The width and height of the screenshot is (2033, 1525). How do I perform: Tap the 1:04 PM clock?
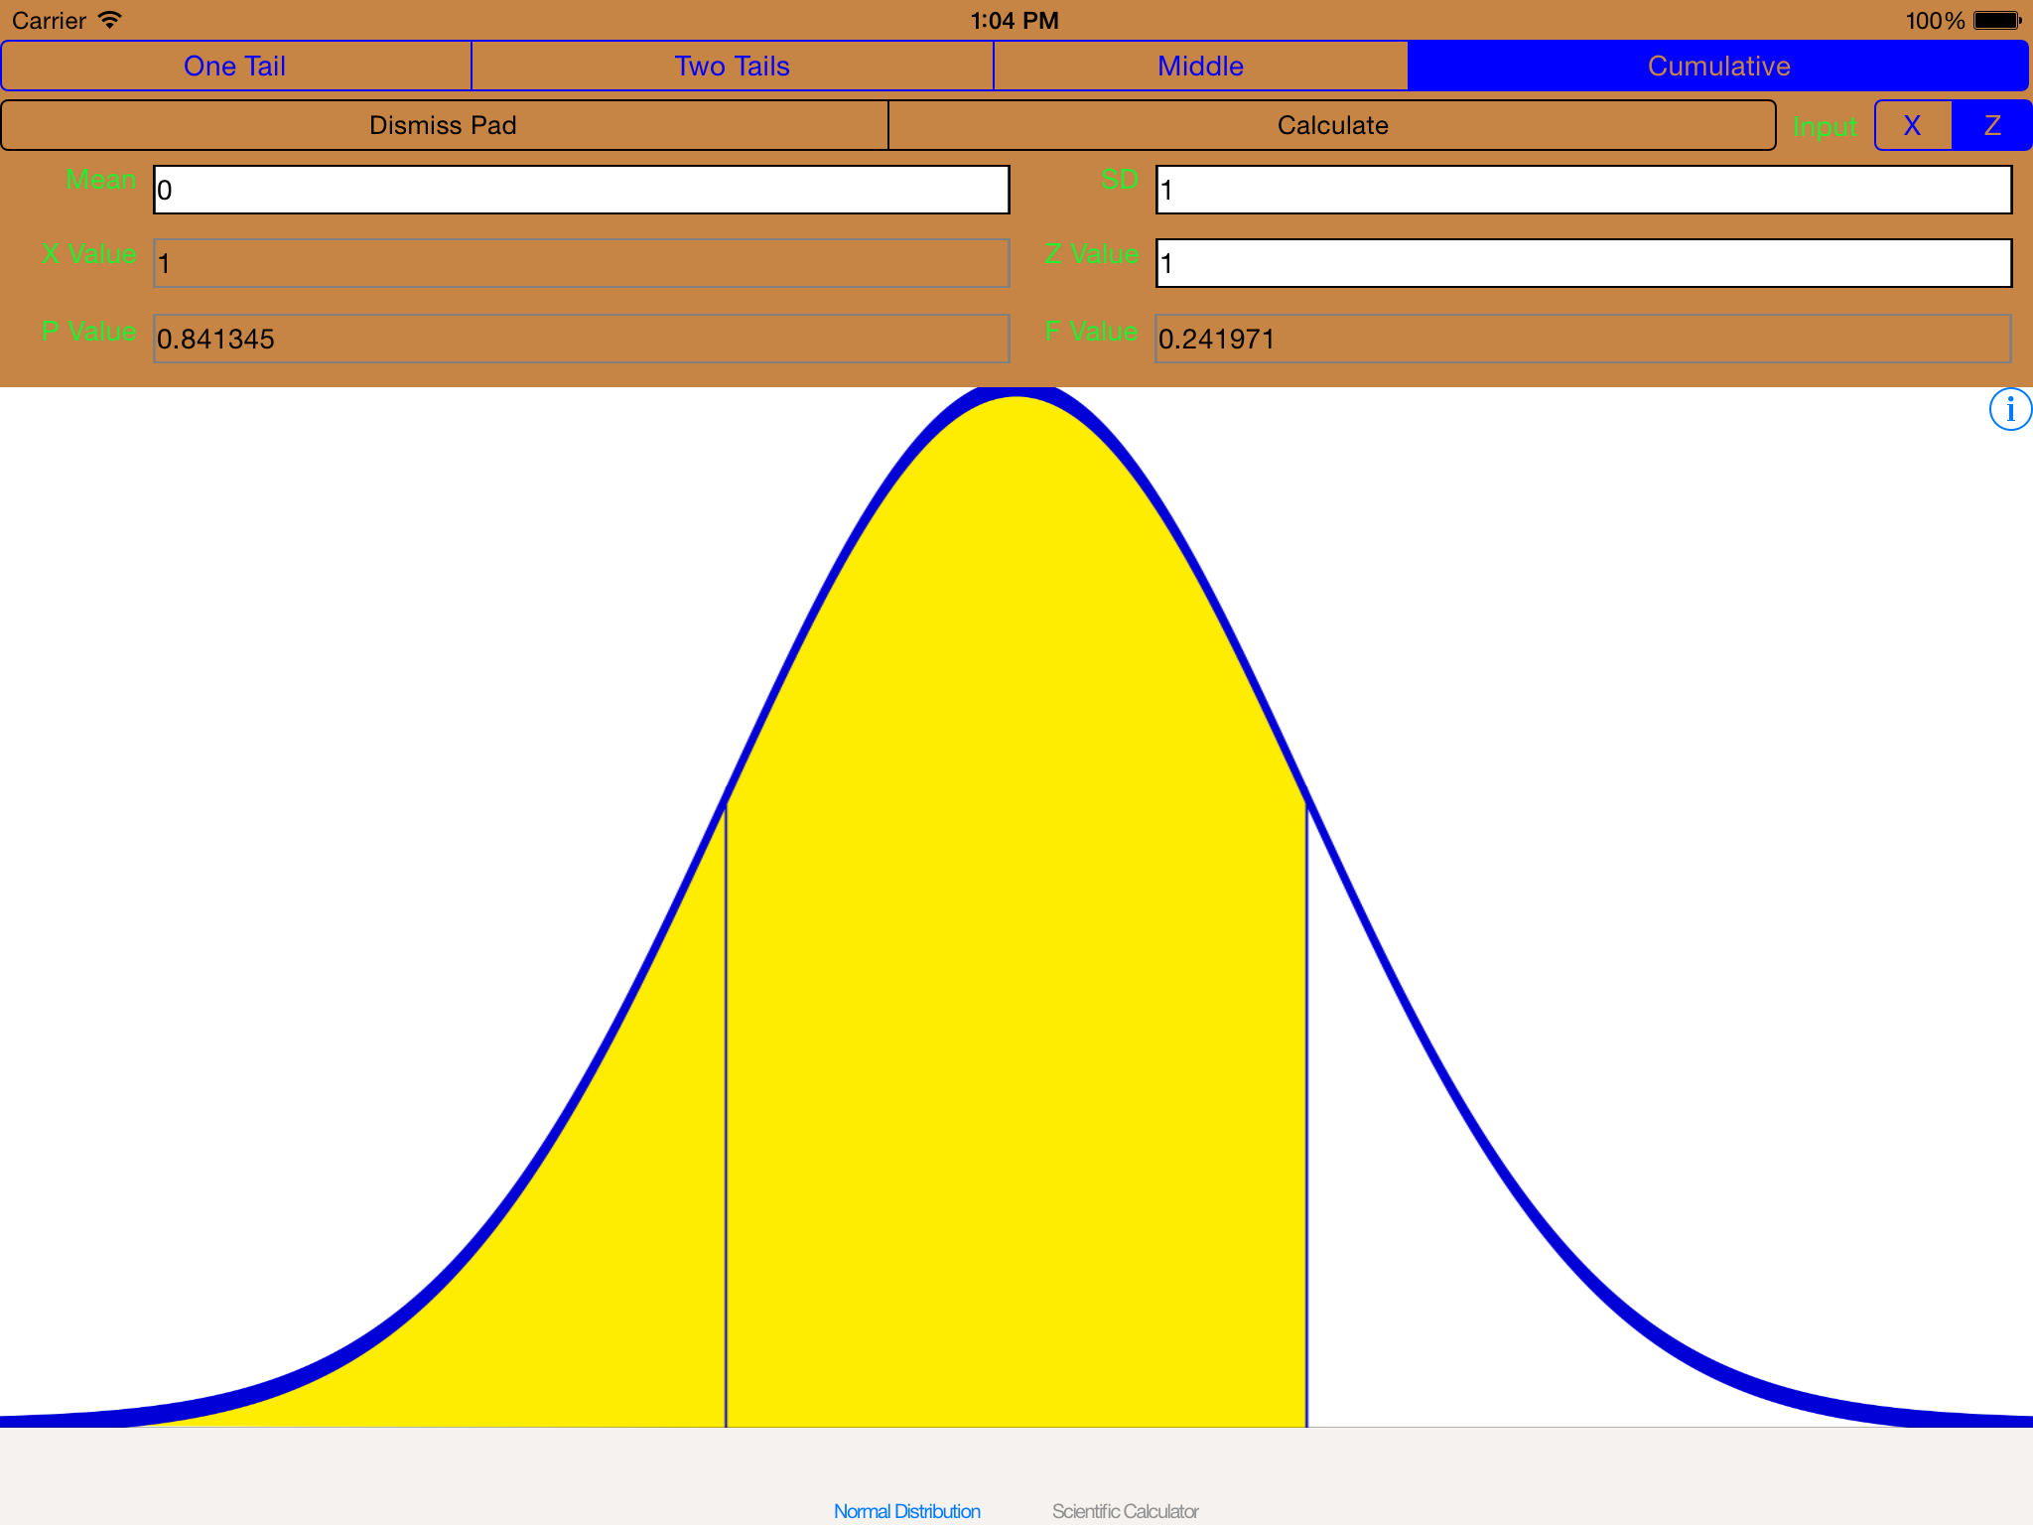(x=1015, y=20)
